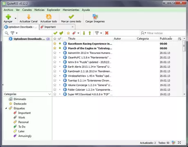Click the feed search magnifier icon
This screenshot has width=188, height=147.
click(7, 33)
